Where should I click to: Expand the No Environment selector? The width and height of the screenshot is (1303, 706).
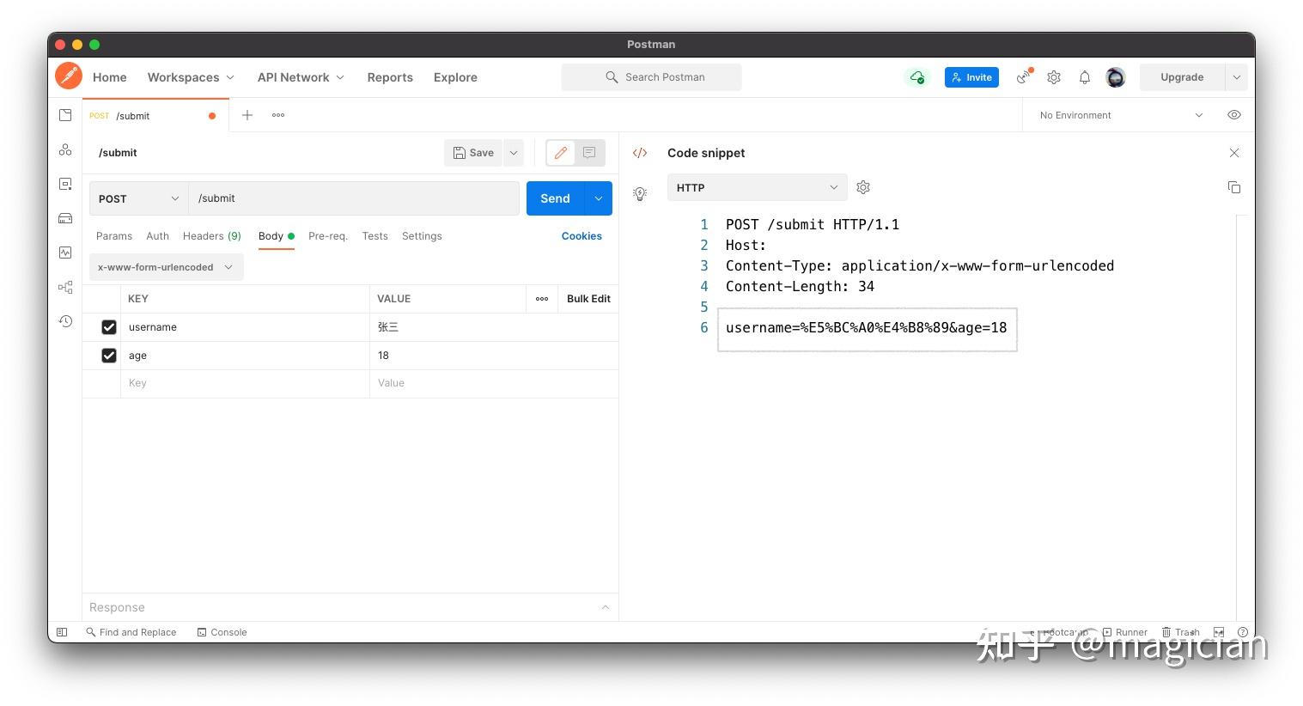[x=1117, y=114]
